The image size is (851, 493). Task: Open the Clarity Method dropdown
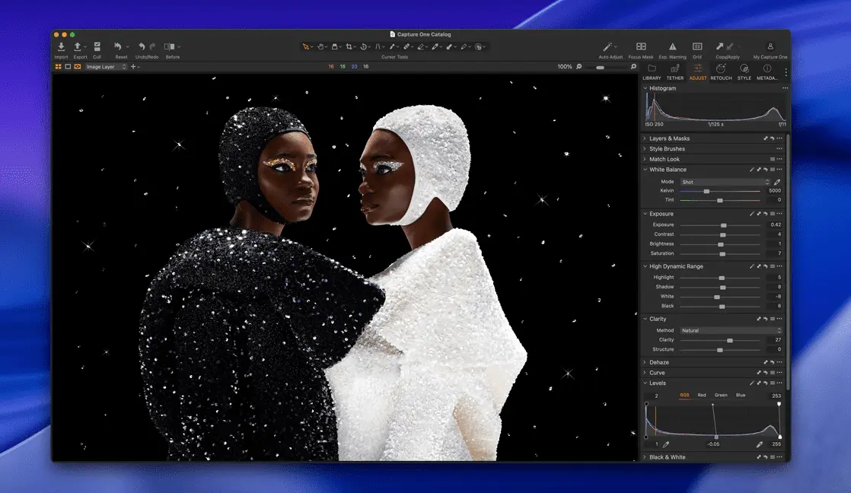click(731, 331)
